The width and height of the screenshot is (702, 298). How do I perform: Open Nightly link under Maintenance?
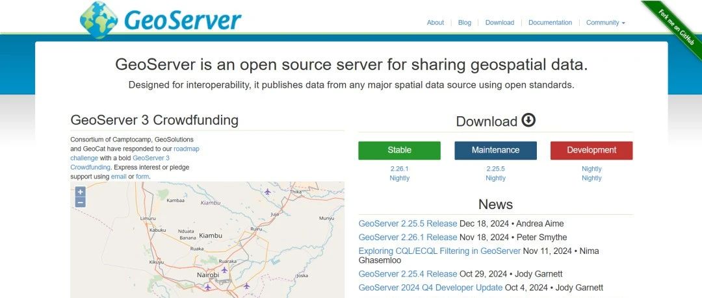[495, 178]
